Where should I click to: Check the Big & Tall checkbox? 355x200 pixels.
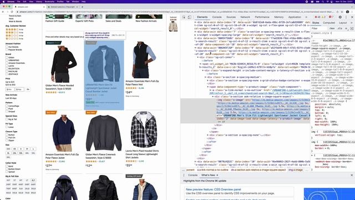tap(7, 119)
